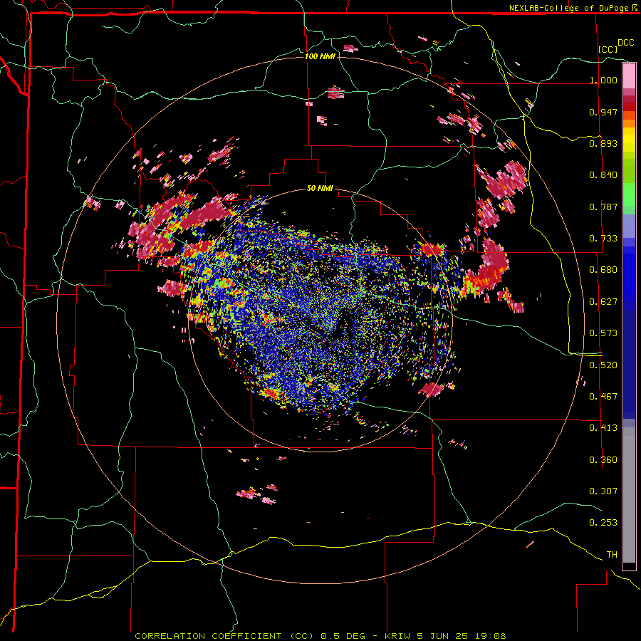Click the light pink swatch at the colorbar top
The height and width of the screenshot is (641, 641).
[x=629, y=76]
